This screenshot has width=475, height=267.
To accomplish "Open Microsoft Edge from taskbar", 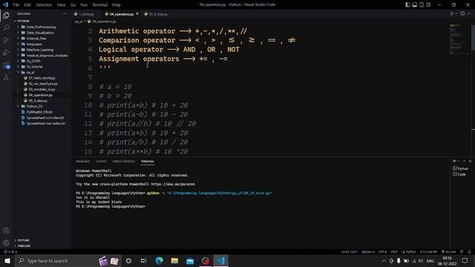I will [x=160, y=260].
